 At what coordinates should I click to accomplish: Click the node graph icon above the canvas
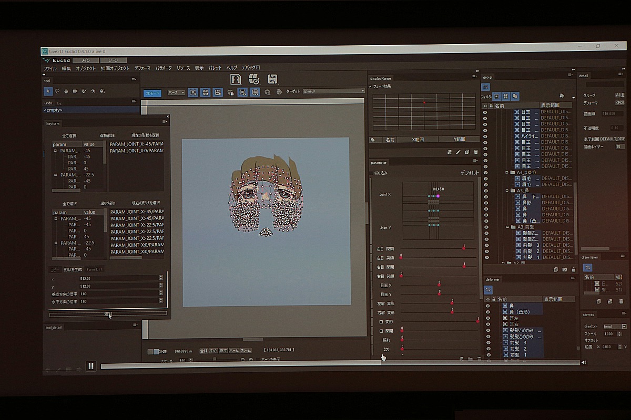pyautogui.click(x=272, y=79)
